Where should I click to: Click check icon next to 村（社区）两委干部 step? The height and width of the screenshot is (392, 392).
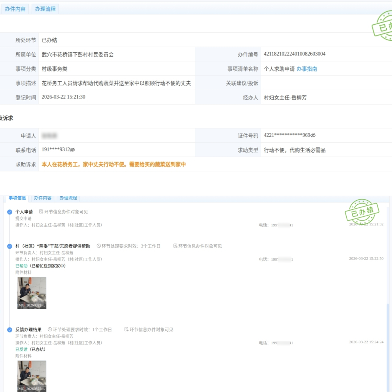pos(9,246)
